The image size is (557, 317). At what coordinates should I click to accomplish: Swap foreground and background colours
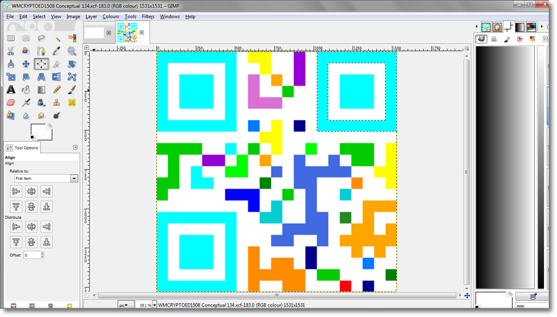(50, 126)
